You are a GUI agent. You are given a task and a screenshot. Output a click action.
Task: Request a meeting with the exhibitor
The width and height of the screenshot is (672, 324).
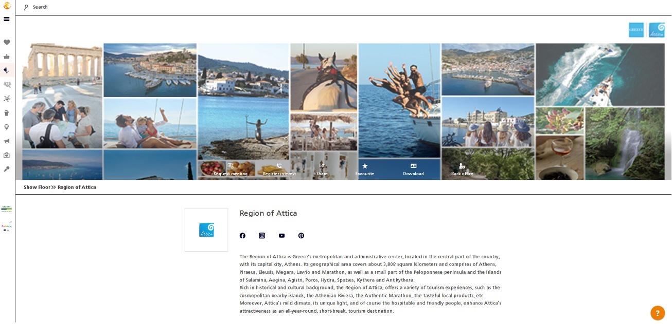[231, 169]
